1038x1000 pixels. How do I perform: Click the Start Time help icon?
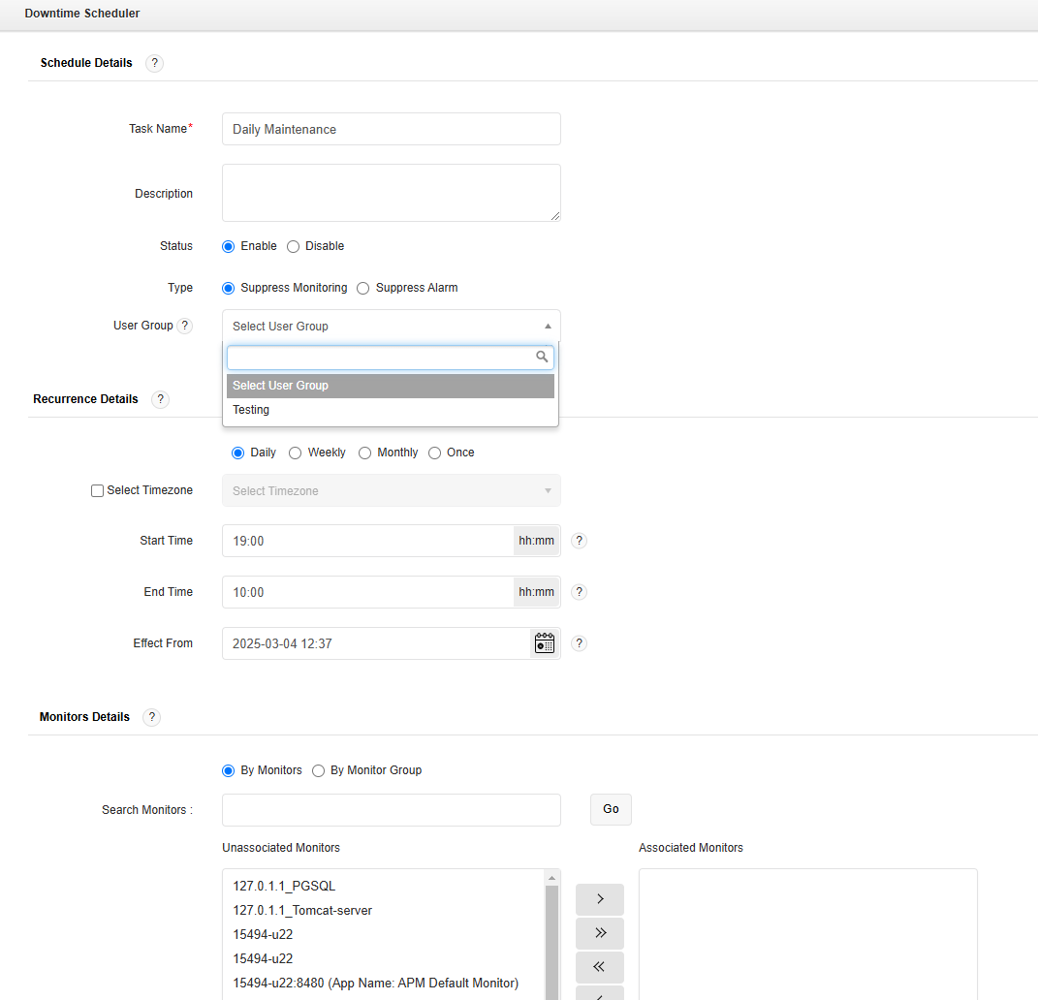tap(579, 541)
